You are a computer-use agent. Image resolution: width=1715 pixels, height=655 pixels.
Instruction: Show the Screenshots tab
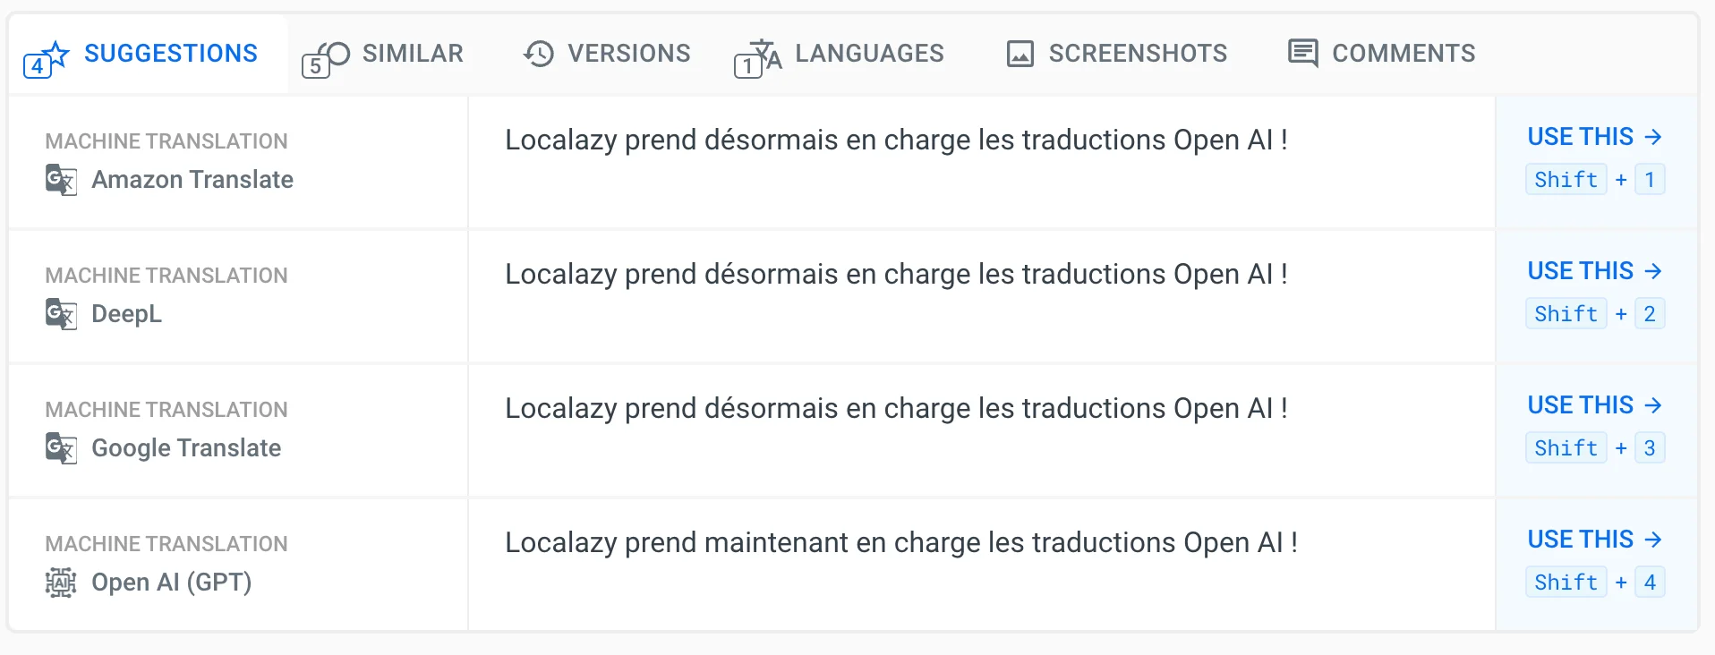(1137, 54)
